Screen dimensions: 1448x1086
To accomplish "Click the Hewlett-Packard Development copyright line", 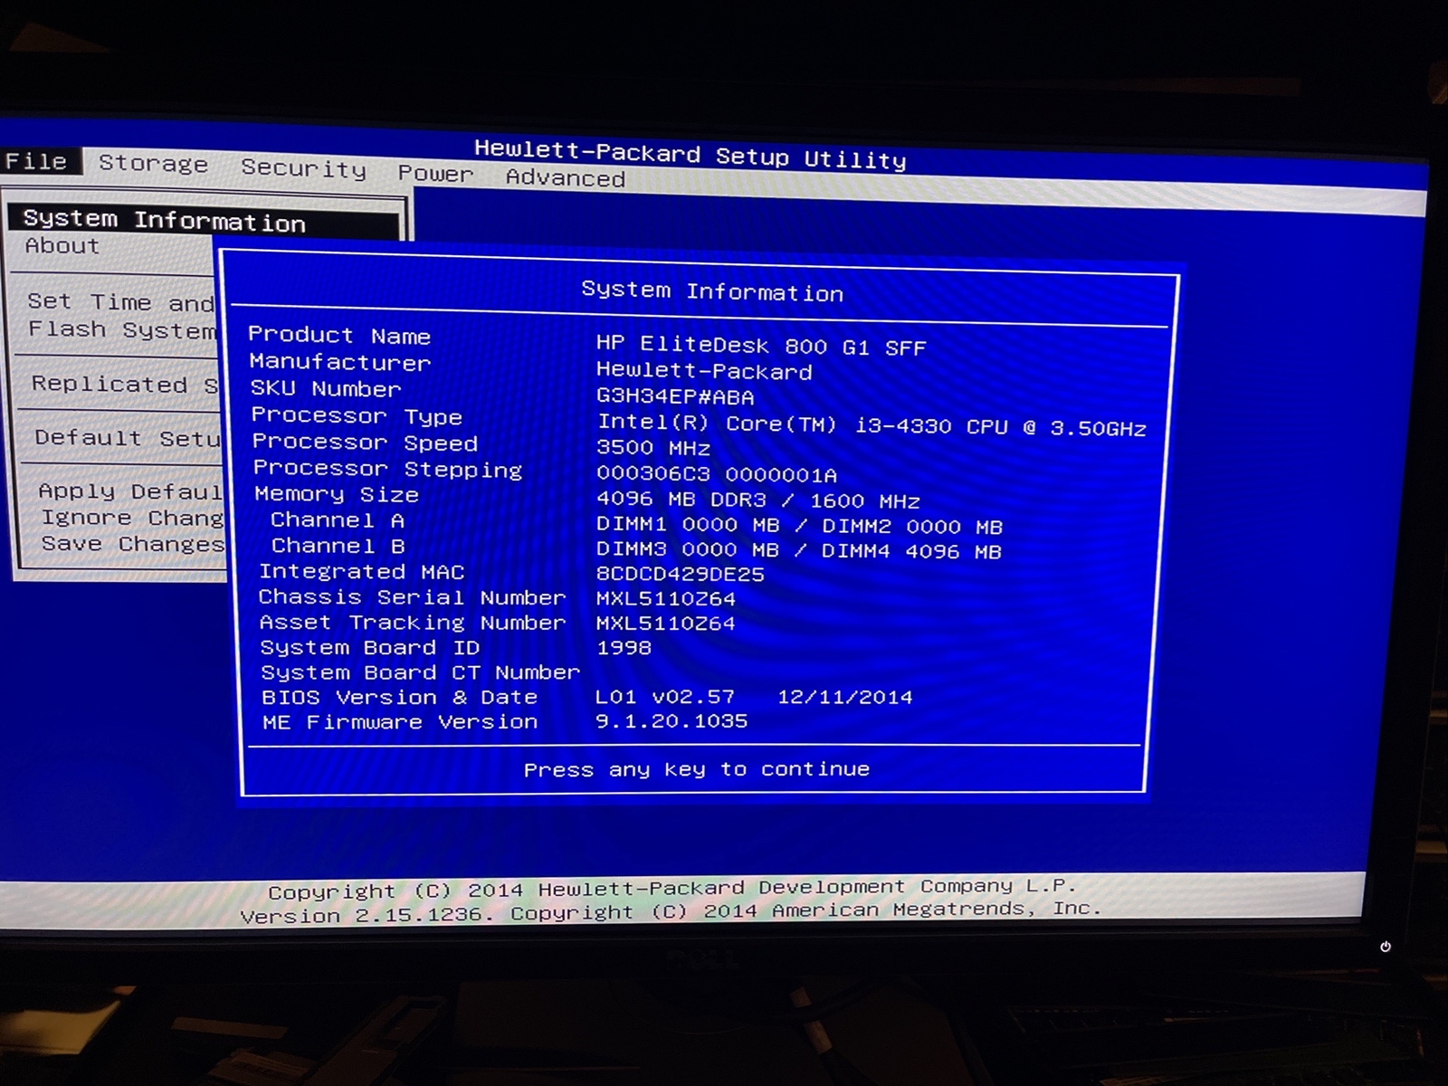I will tap(672, 889).
